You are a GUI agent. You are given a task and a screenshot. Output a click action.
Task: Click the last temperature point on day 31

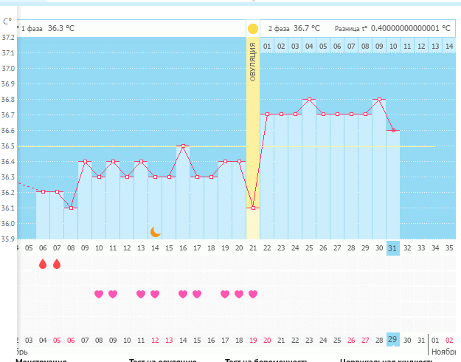pyautogui.click(x=393, y=130)
